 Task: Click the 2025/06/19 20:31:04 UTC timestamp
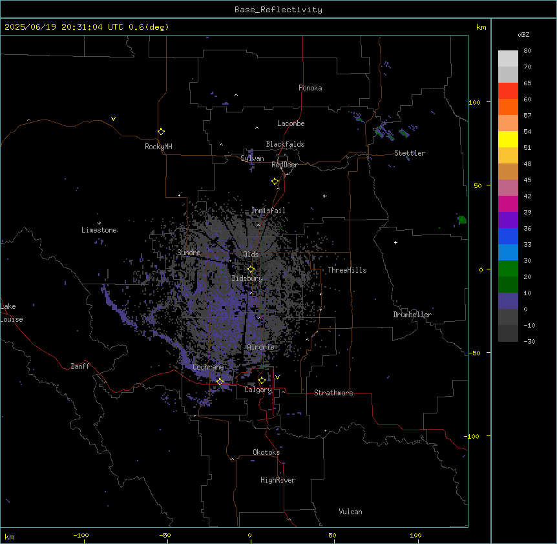(x=64, y=27)
